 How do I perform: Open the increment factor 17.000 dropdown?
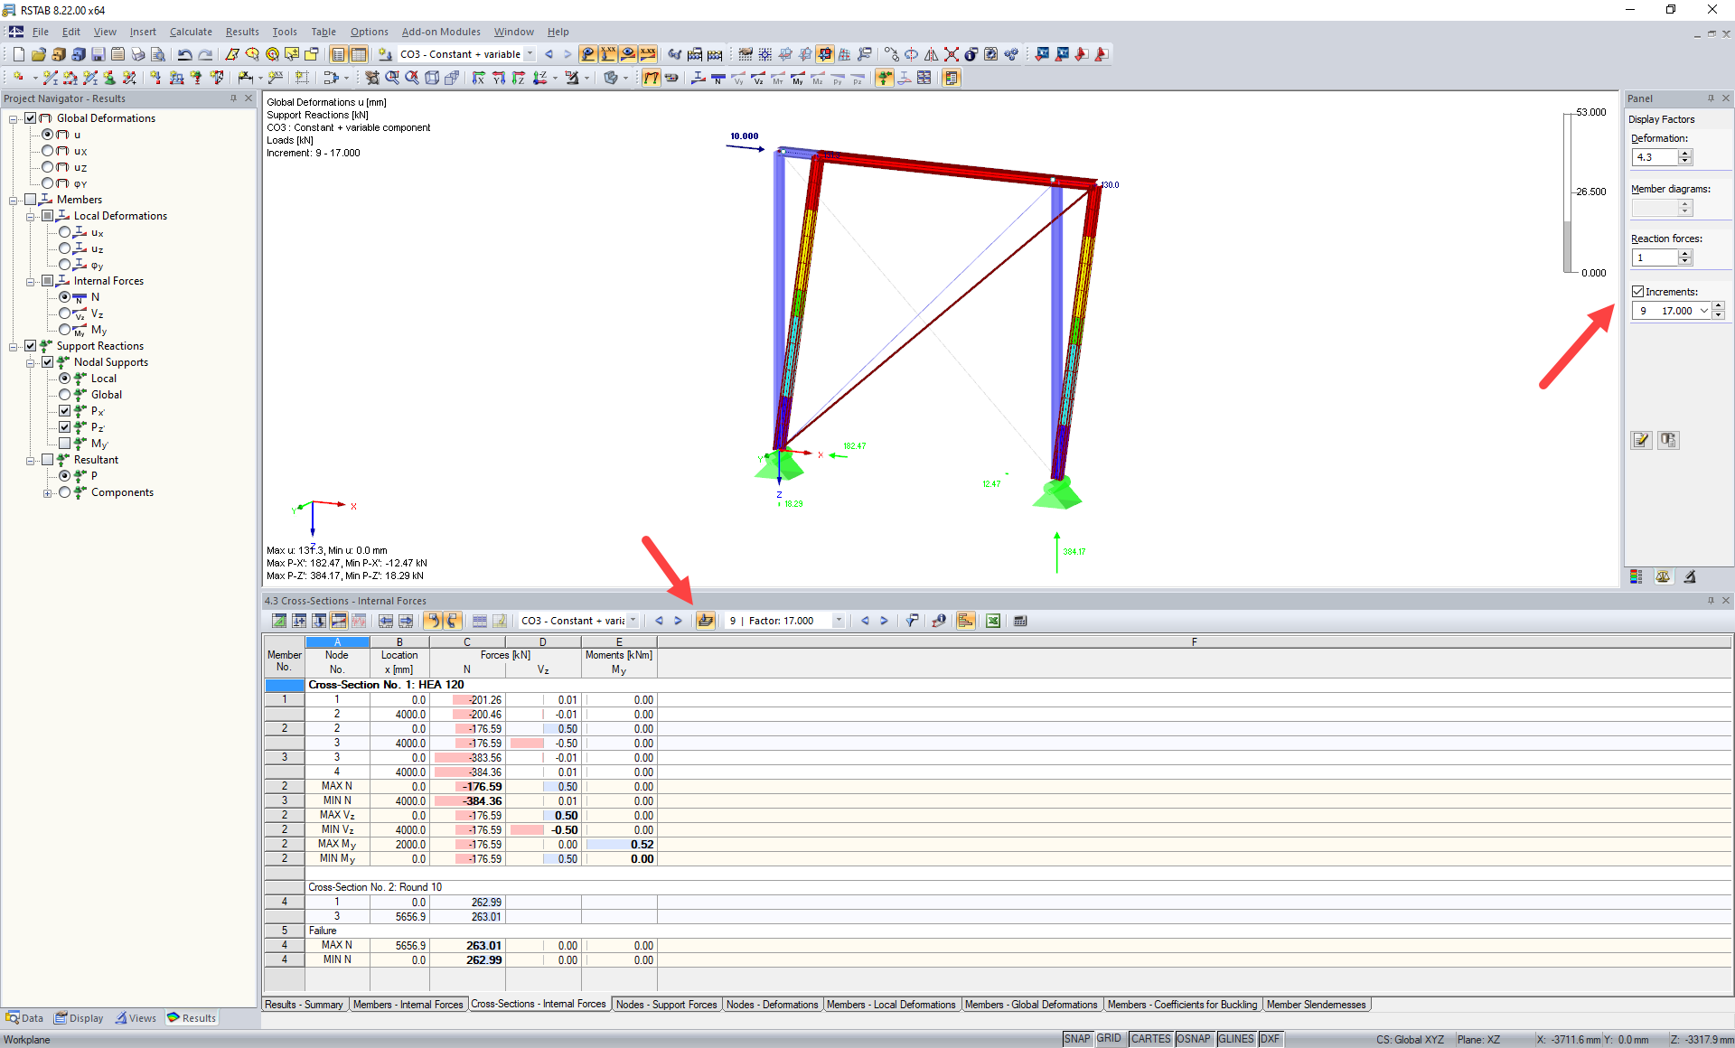click(839, 621)
